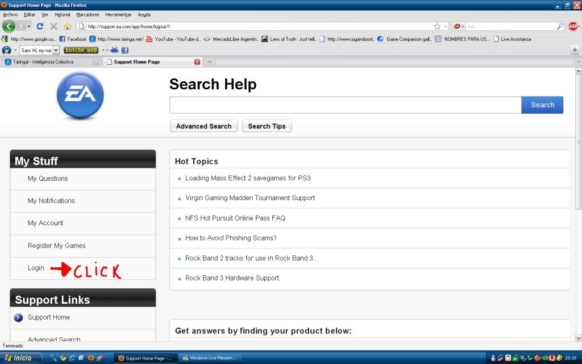Open Rock Band 2 tracks topic
Screen dimensions: 582x364
[250, 258]
